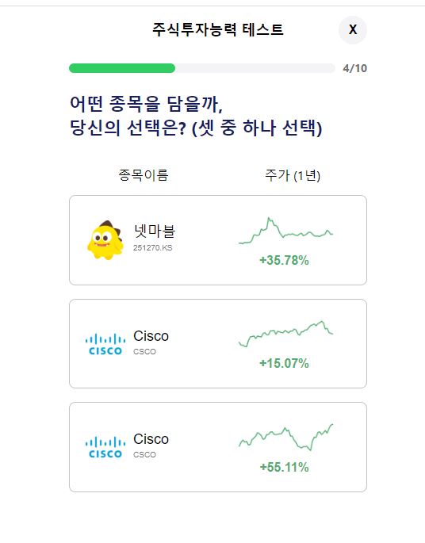Click the 주식투자능력 테스트 title
This screenshot has width=425, height=543.
tap(218, 29)
